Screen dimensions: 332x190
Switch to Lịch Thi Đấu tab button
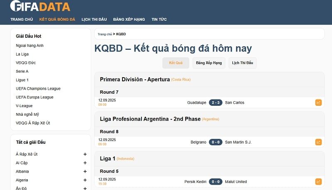(x=242, y=63)
